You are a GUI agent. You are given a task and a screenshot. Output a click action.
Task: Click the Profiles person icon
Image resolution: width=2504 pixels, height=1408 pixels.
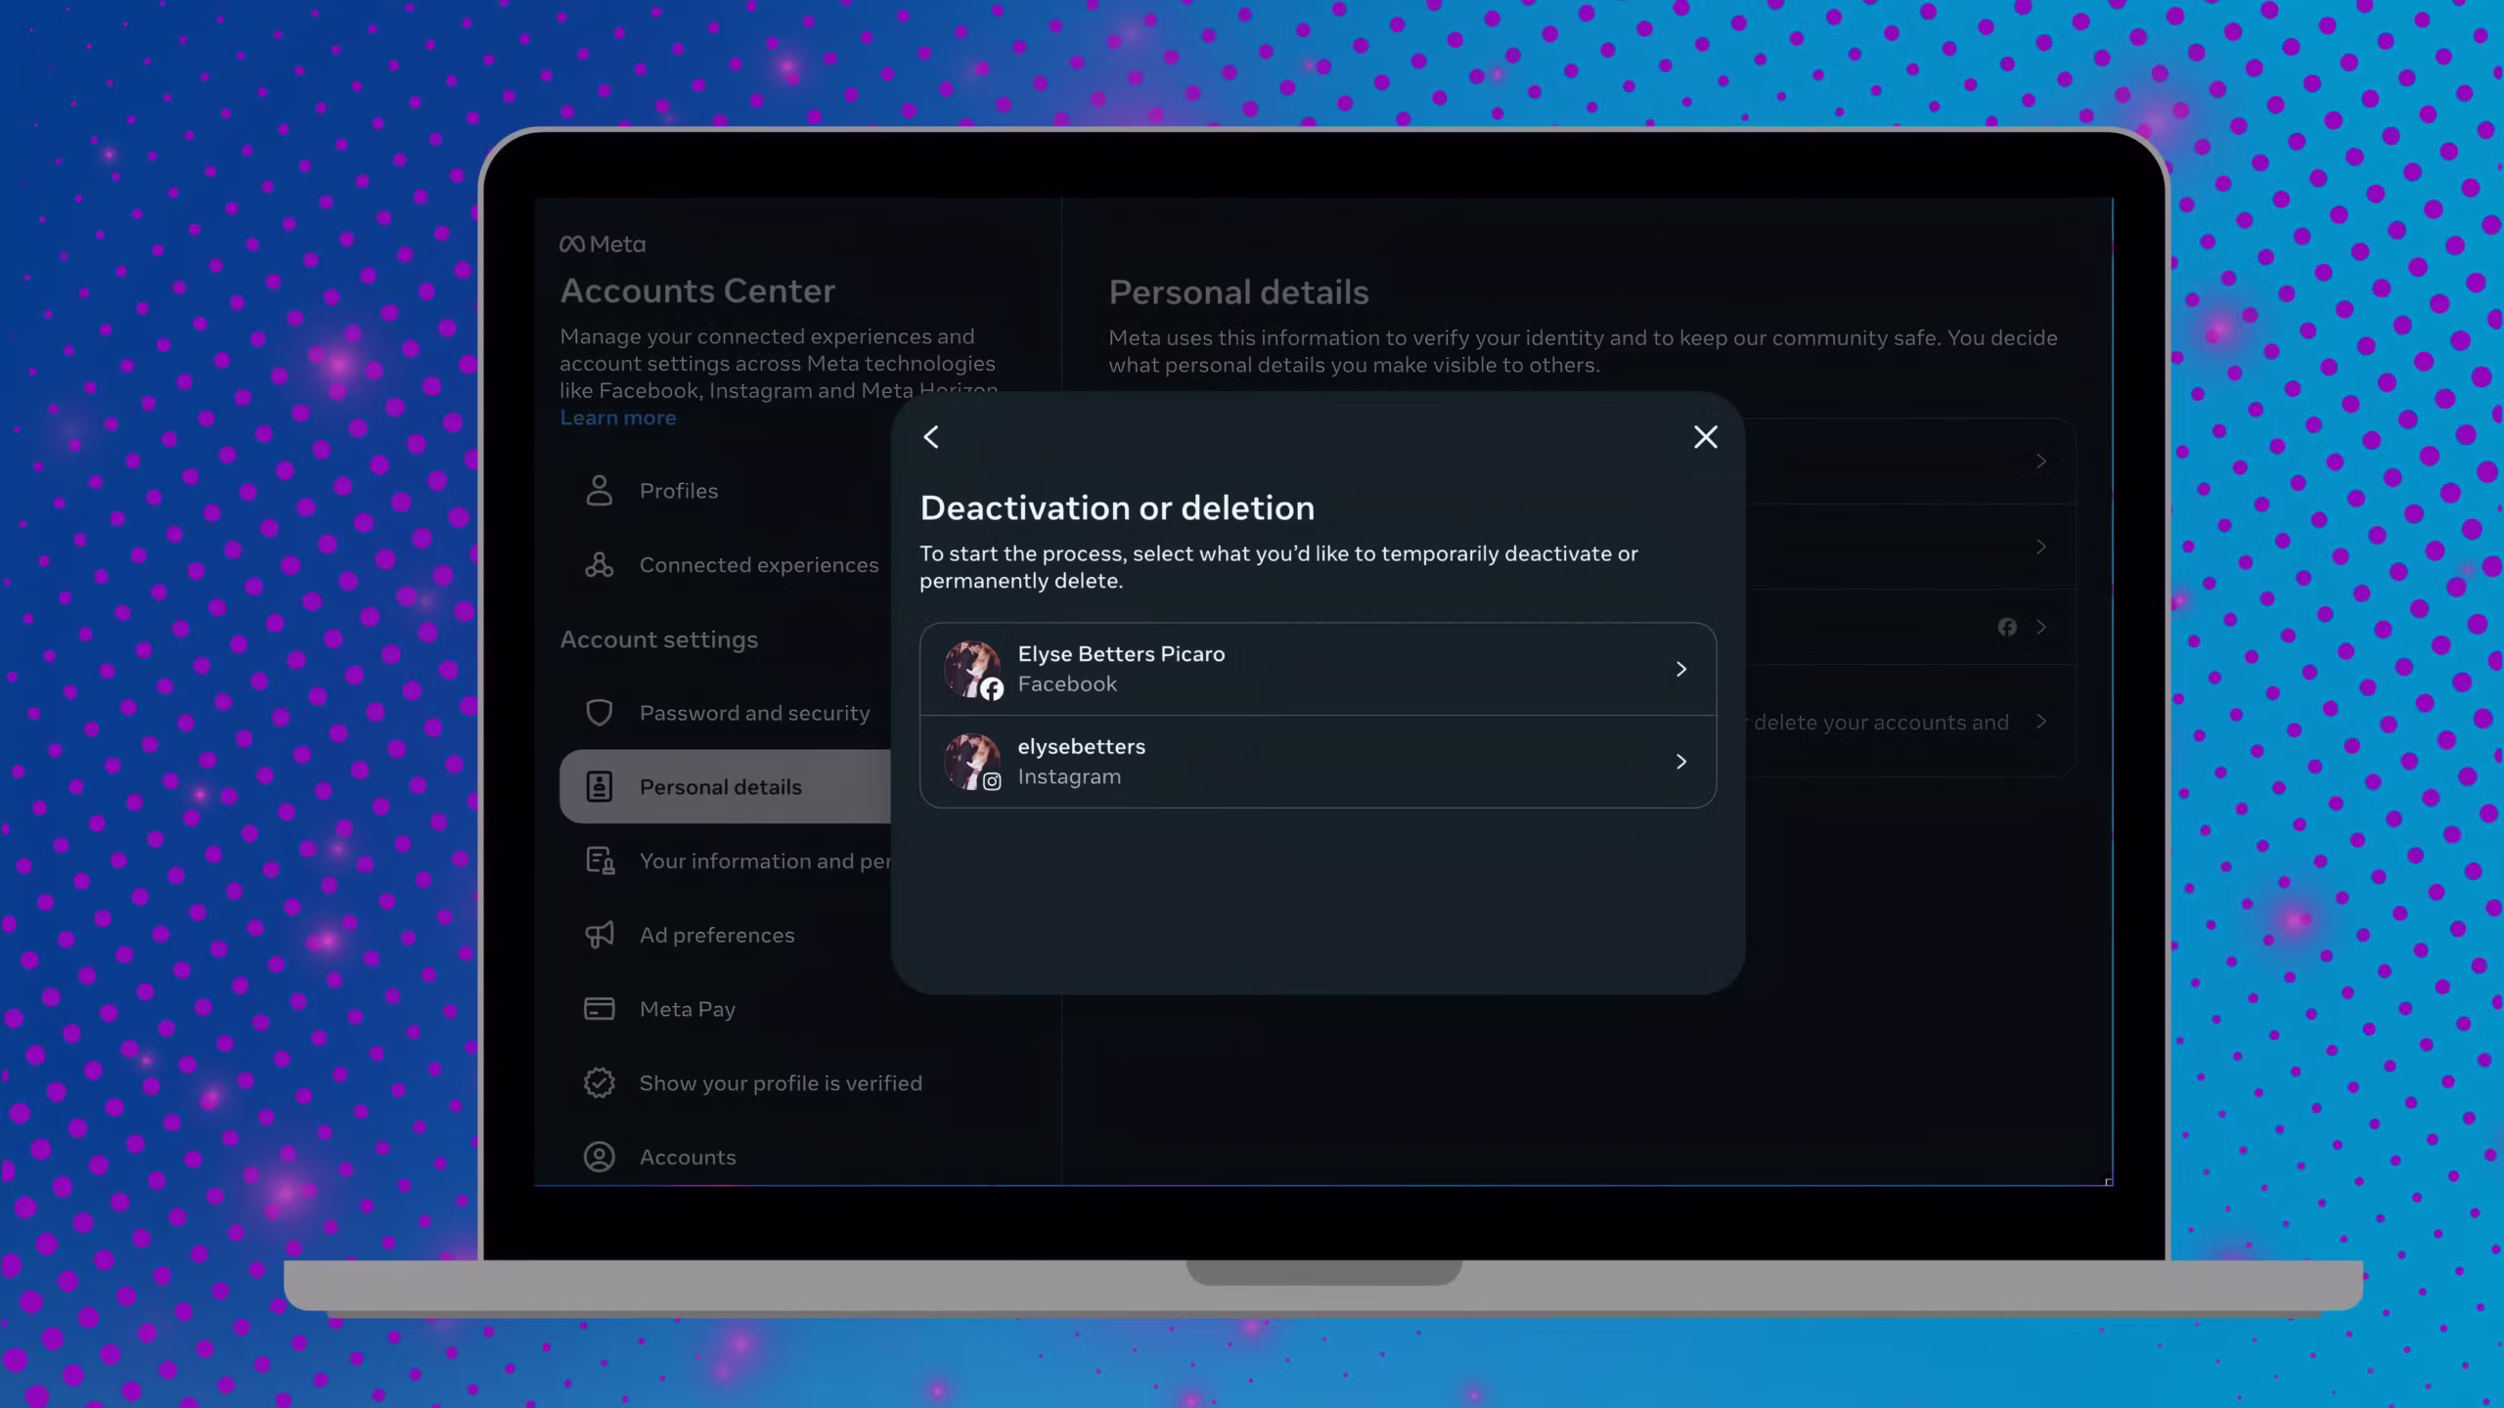point(599,491)
